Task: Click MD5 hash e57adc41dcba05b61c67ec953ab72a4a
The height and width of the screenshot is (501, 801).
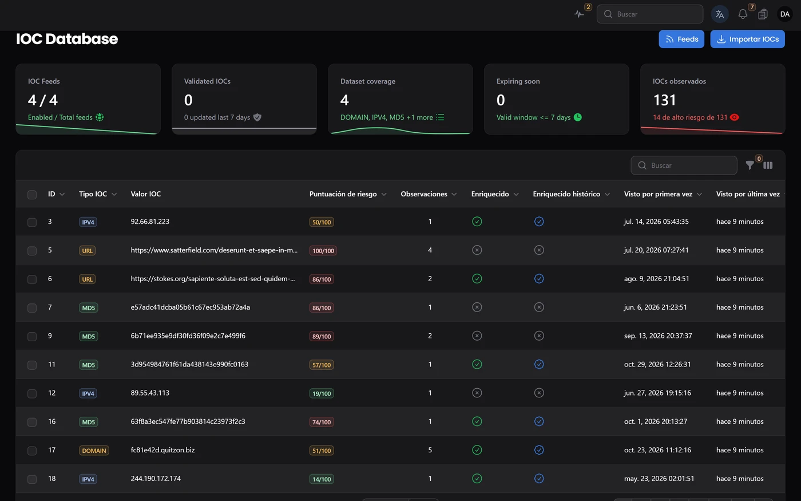Action: (x=191, y=307)
